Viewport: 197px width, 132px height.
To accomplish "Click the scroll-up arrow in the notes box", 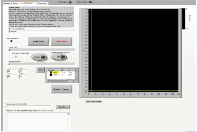I will pyautogui.click(x=68, y=114).
